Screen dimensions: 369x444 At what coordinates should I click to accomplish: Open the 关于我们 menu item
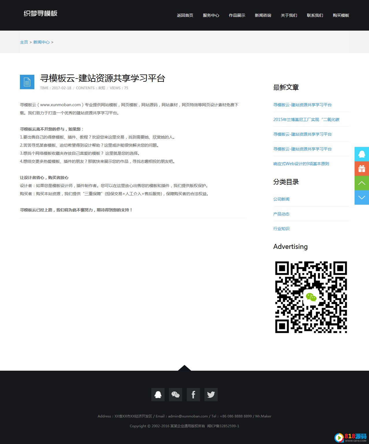click(x=289, y=15)
